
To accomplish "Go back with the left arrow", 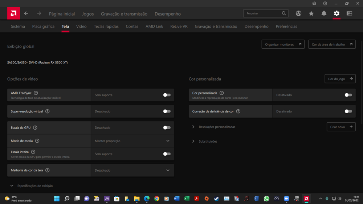I will (x=26, y=13).
